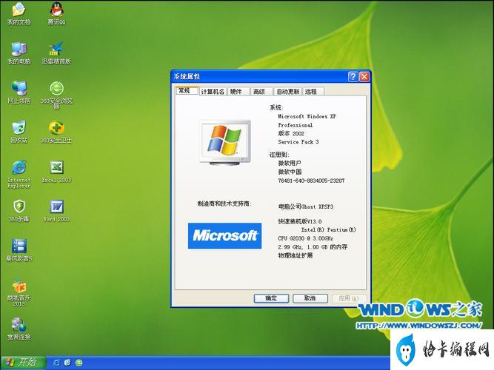
Task: Click the Windows XP monitor logo image
Action: coord(225,143)
